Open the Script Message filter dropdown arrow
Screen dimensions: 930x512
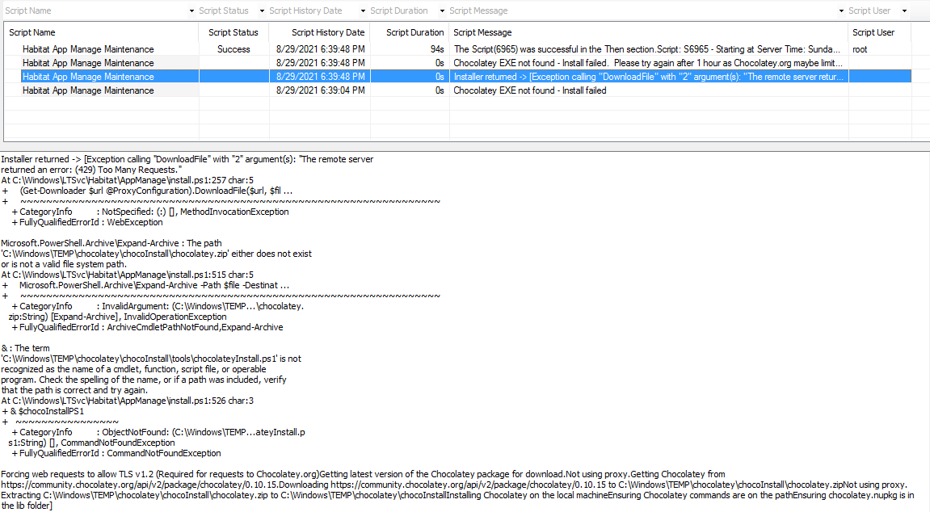840,11
